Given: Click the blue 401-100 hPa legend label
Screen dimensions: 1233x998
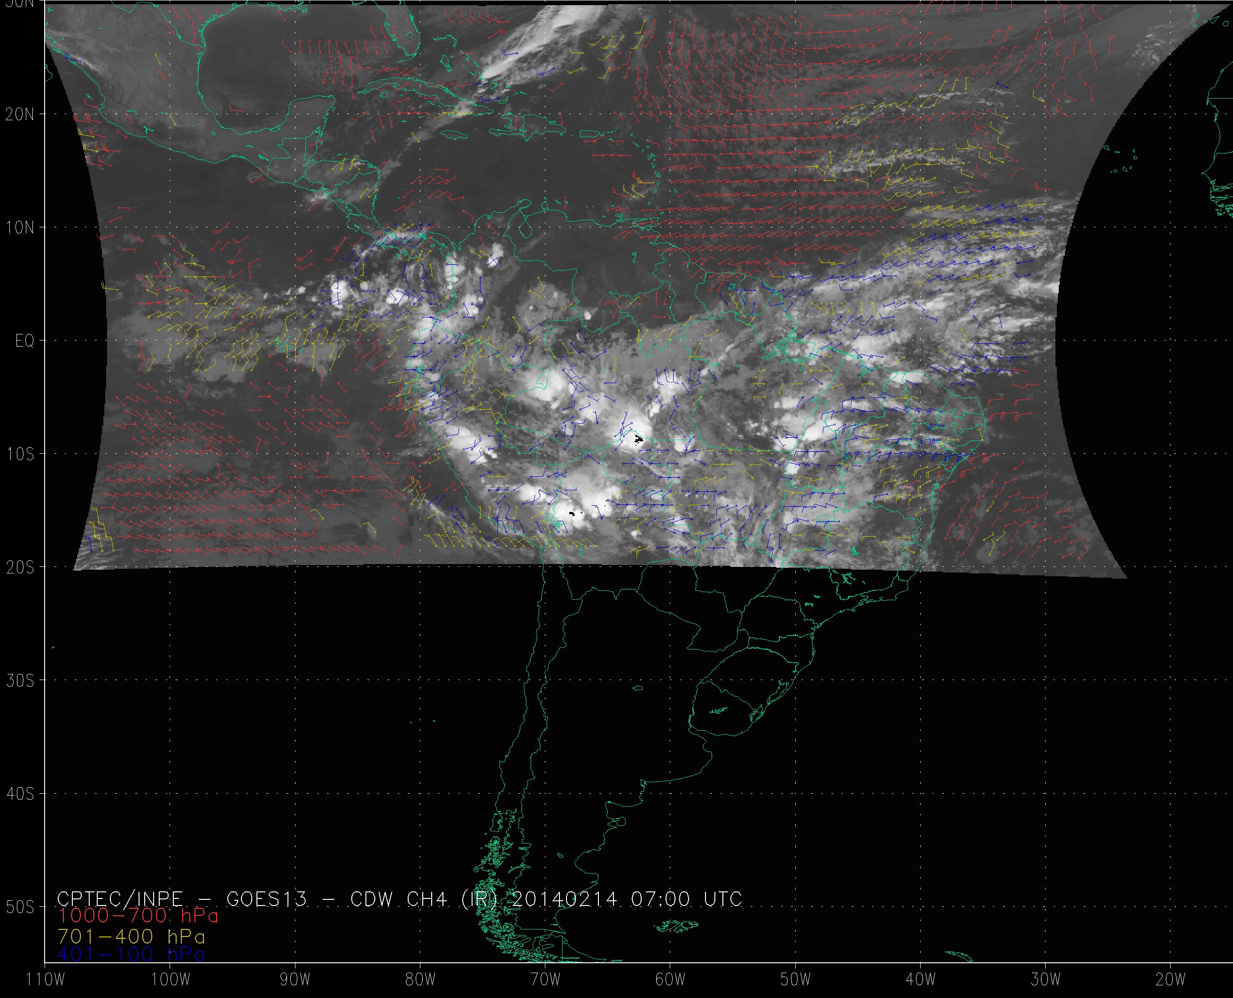Looking at the screenshot, I should pyautogui.click(x=131, y=955).
